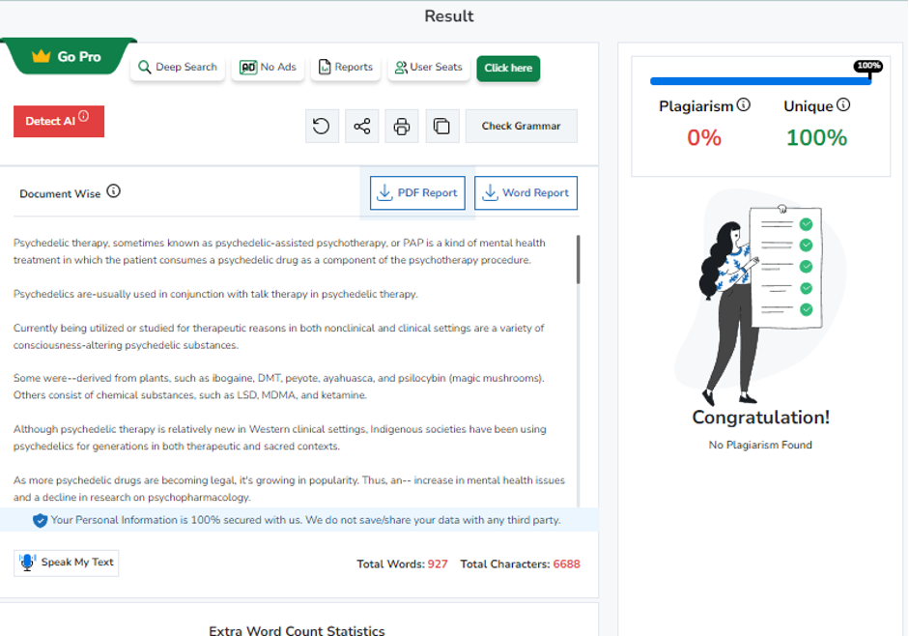The width and height of the screenshot is (909, 636).
Task: Select the No Ads option
Action: (x=268, y=68)
